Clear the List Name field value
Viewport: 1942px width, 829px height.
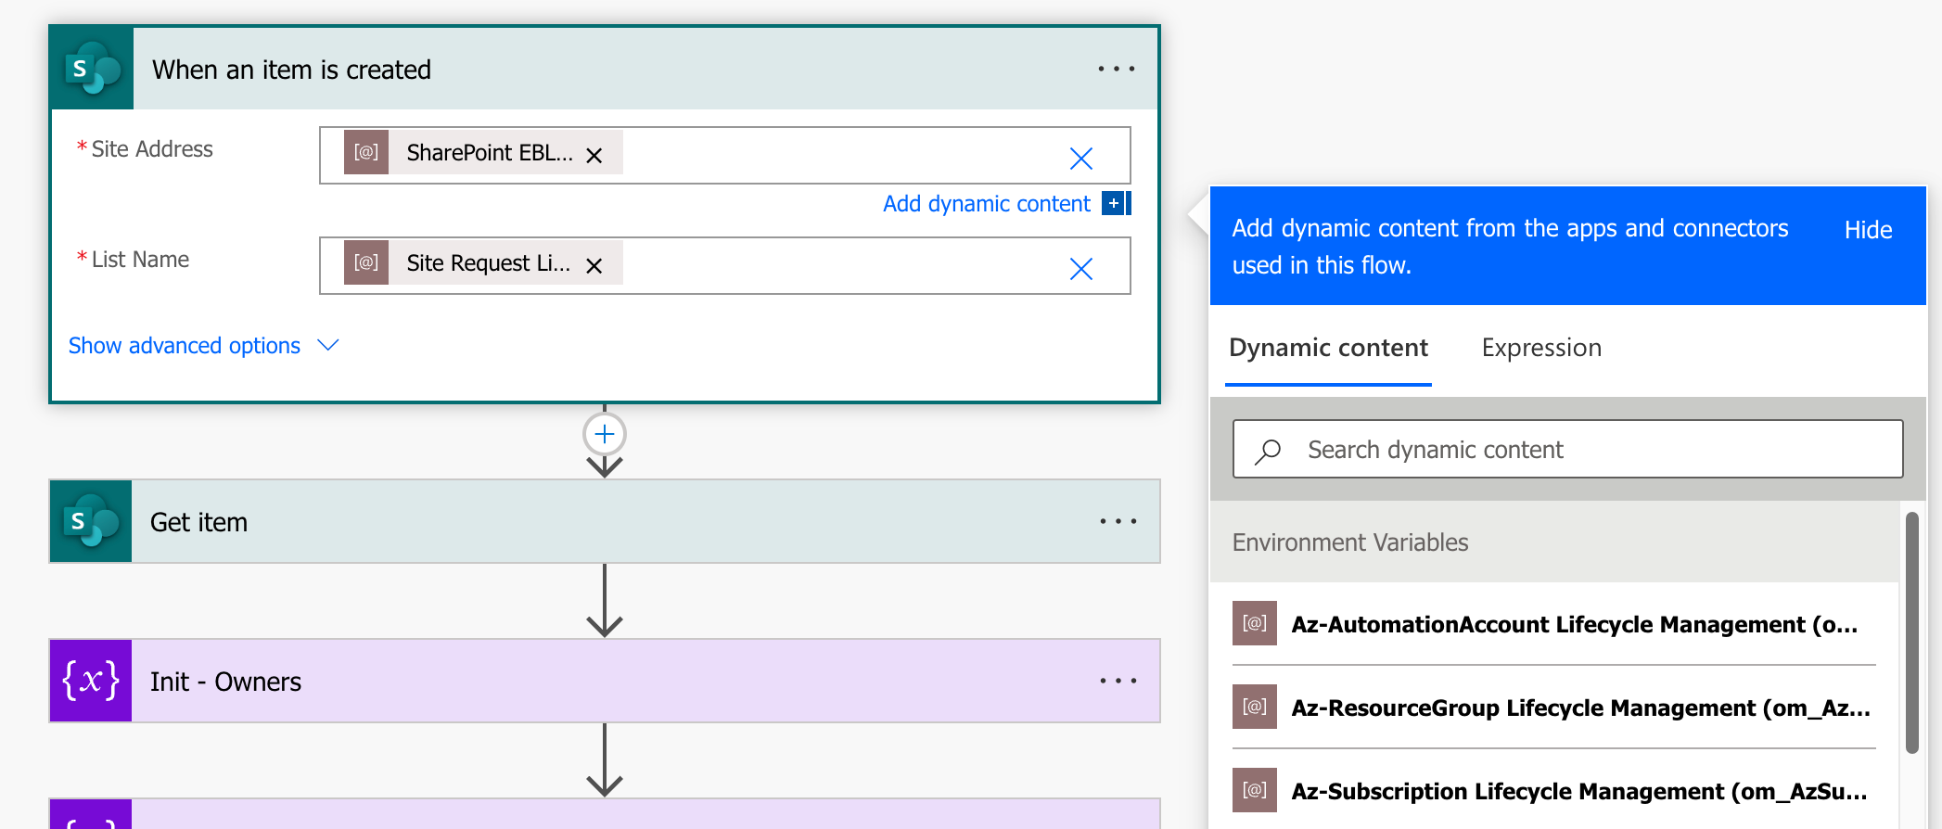pos(1080,269)
